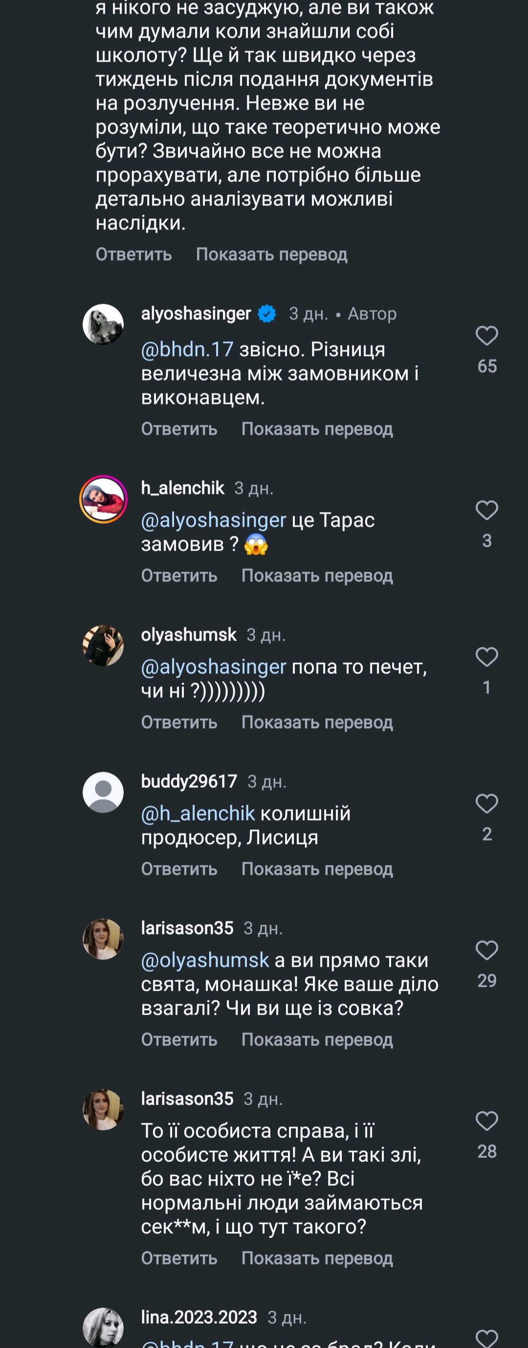Like larisason35's comment with 29 likes
Screen dimensions: 528x1348
[x=486, y=950]
